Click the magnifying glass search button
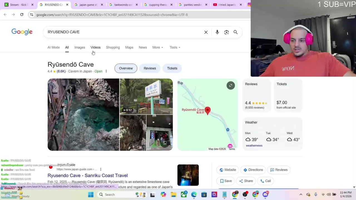 [236, 32]
